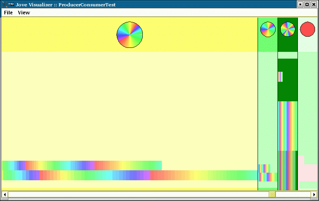319x201 pixels.
Task: Open the window menu X icon in the title bar
Action: point(4,4)
